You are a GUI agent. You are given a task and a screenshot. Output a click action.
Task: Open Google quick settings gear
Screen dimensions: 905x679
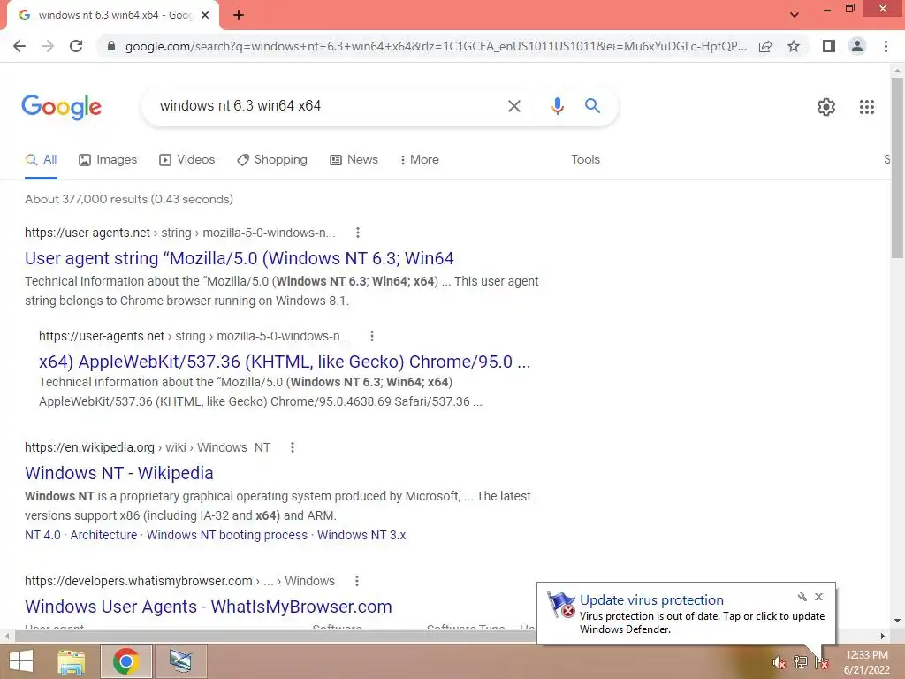pyautogui.click(x=826, y=107)
